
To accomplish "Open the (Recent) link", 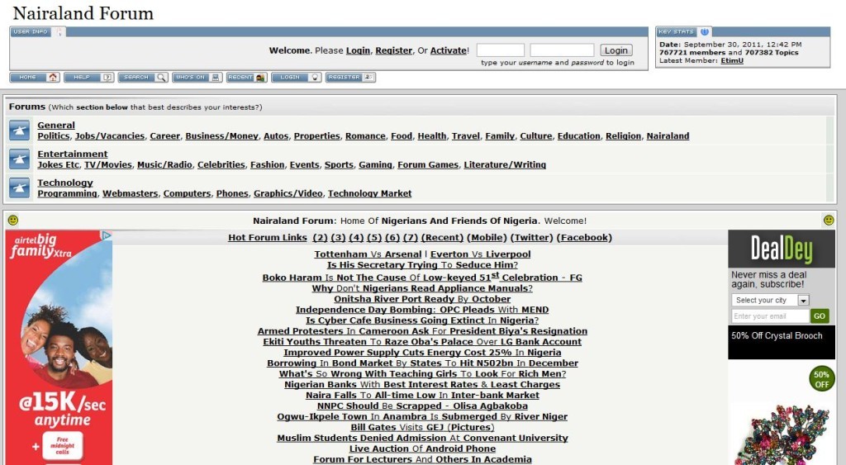I will 443,237.
